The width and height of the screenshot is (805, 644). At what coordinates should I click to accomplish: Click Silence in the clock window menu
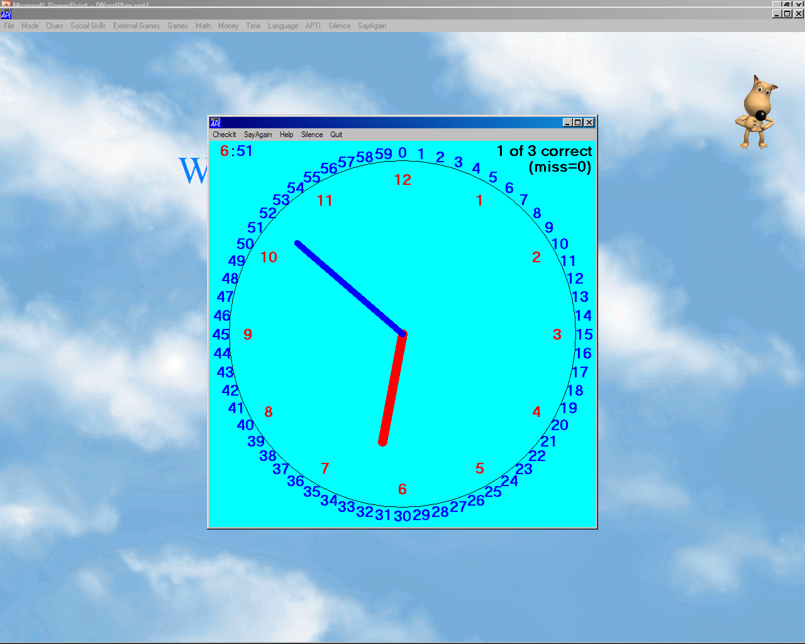point(311,135)
